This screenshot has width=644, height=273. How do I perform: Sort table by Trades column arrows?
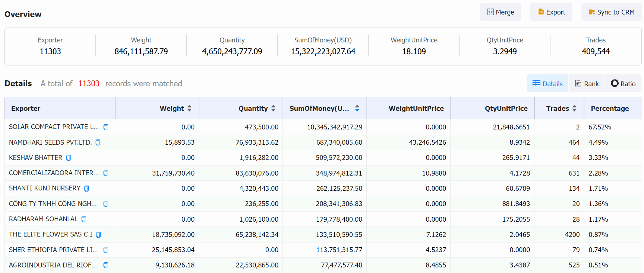click(x=574, y=108)
